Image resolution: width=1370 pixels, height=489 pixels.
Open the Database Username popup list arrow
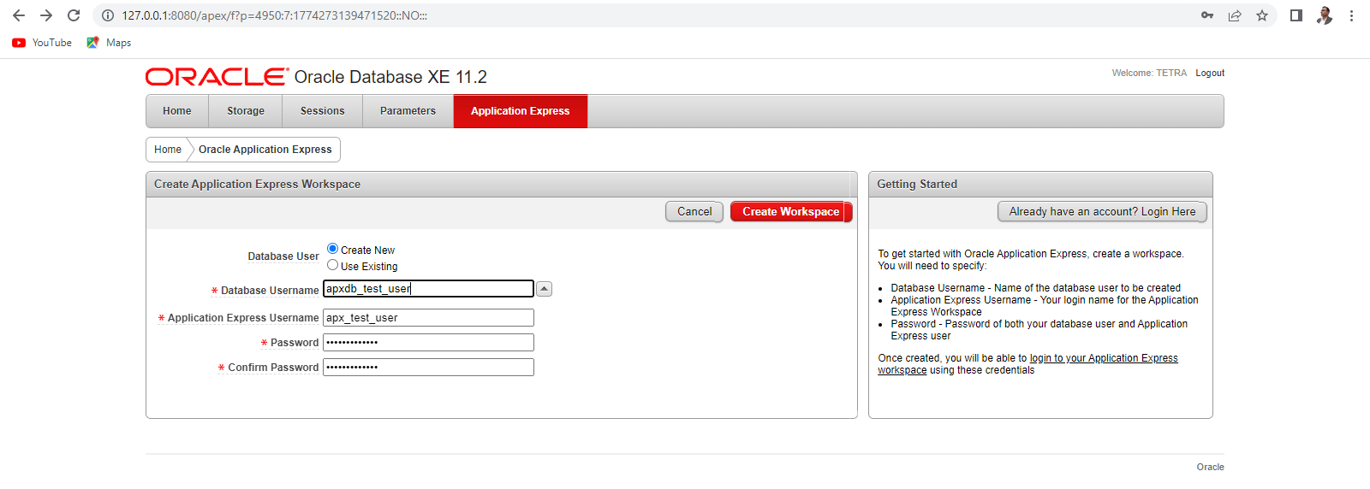(x=545, y=289)
